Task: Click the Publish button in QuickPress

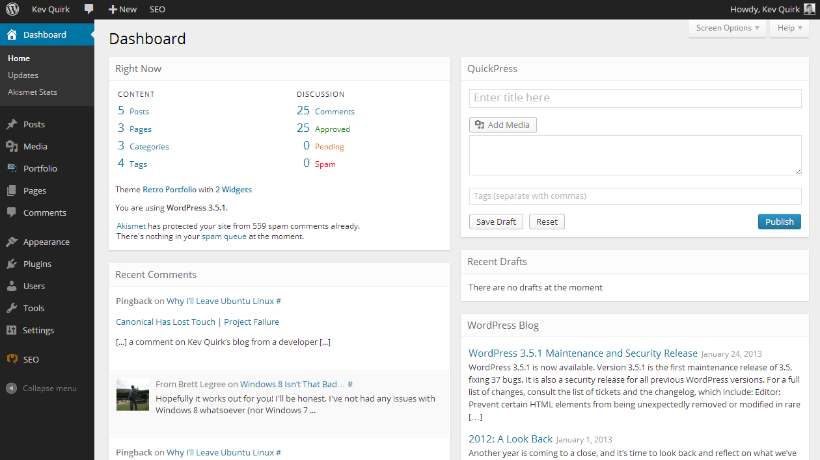Action: [779, 222]
